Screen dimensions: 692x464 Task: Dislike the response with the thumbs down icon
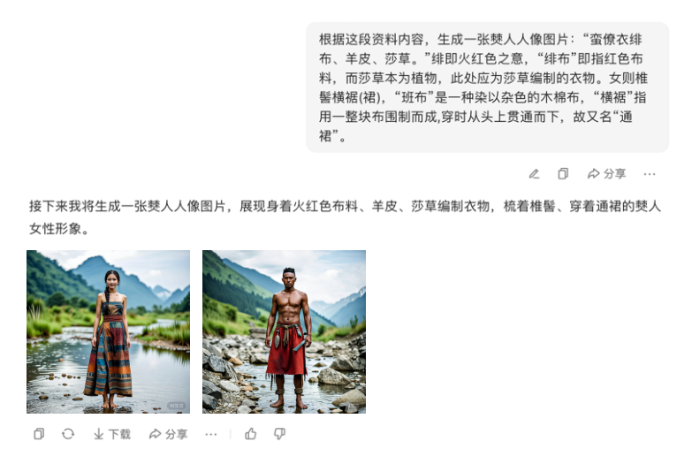[x=280, y=434]
